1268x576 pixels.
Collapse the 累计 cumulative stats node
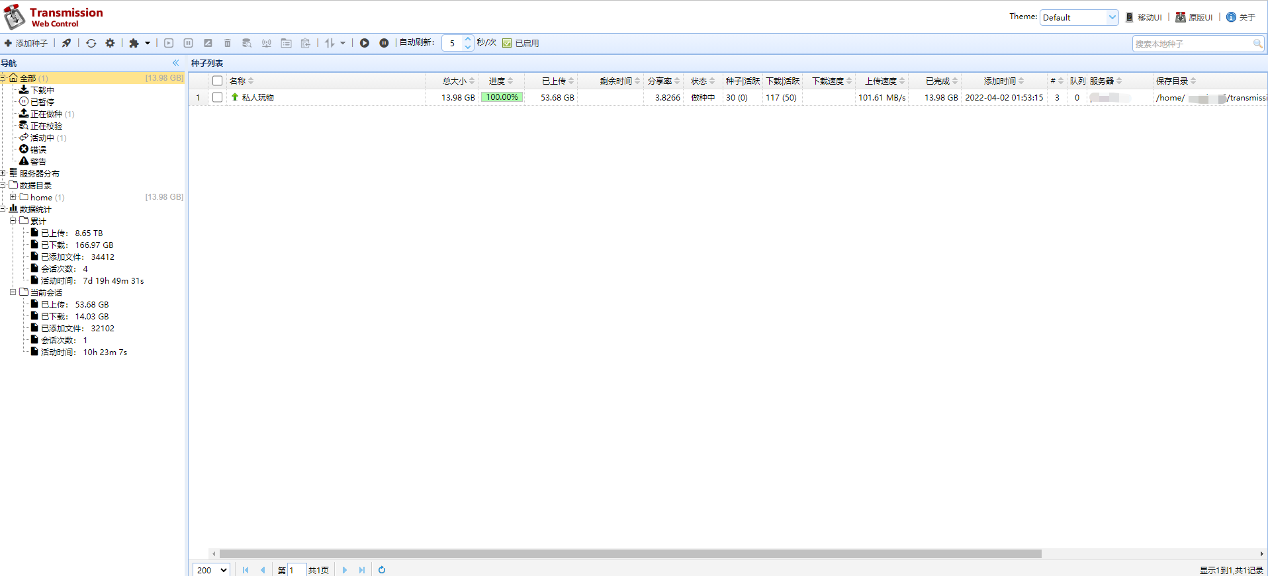point(13,221)
